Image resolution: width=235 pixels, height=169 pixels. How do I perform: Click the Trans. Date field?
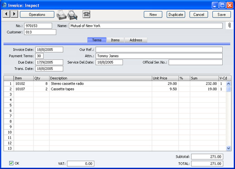pos(49,69)
